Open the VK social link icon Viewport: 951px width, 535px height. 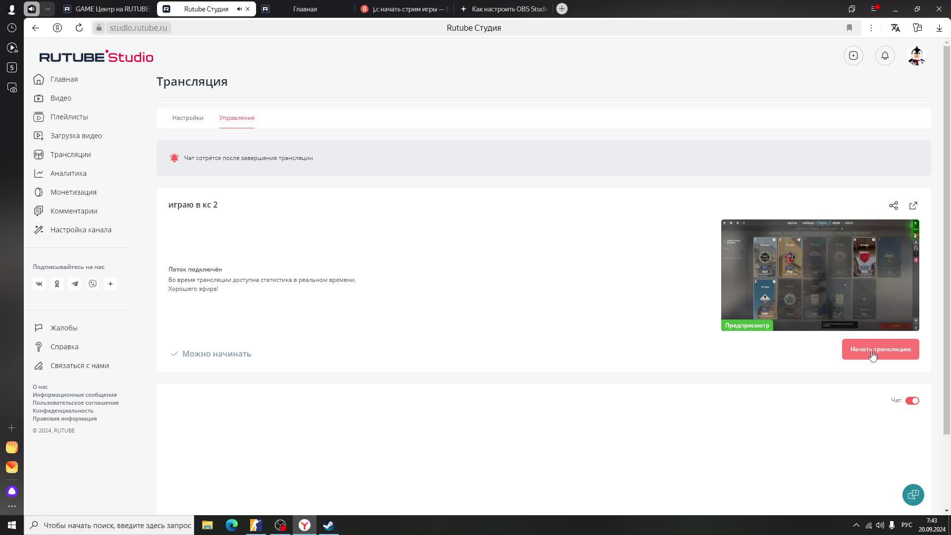point(39,284)
